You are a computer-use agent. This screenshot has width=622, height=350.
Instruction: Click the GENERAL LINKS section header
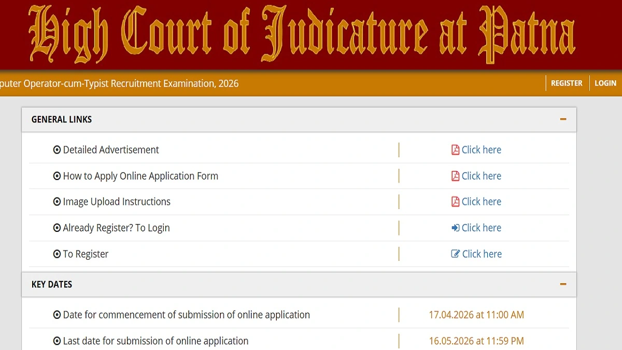pyautogui.click(x=61, y=119)
